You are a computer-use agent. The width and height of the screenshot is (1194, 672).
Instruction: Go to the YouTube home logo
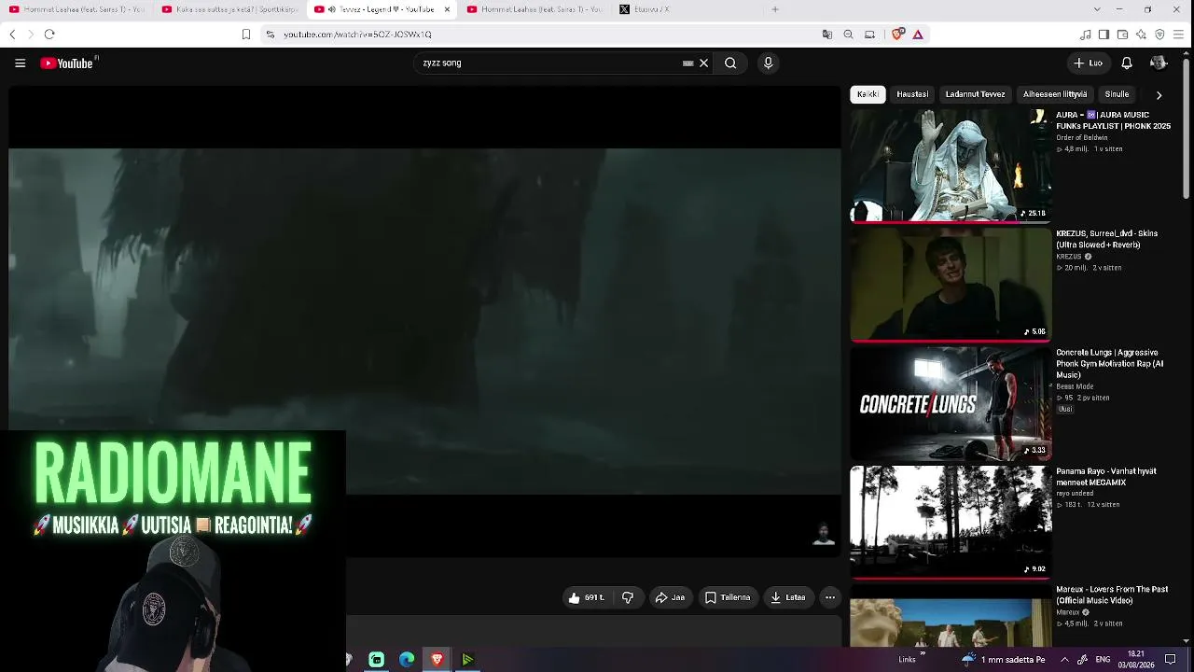68,63
